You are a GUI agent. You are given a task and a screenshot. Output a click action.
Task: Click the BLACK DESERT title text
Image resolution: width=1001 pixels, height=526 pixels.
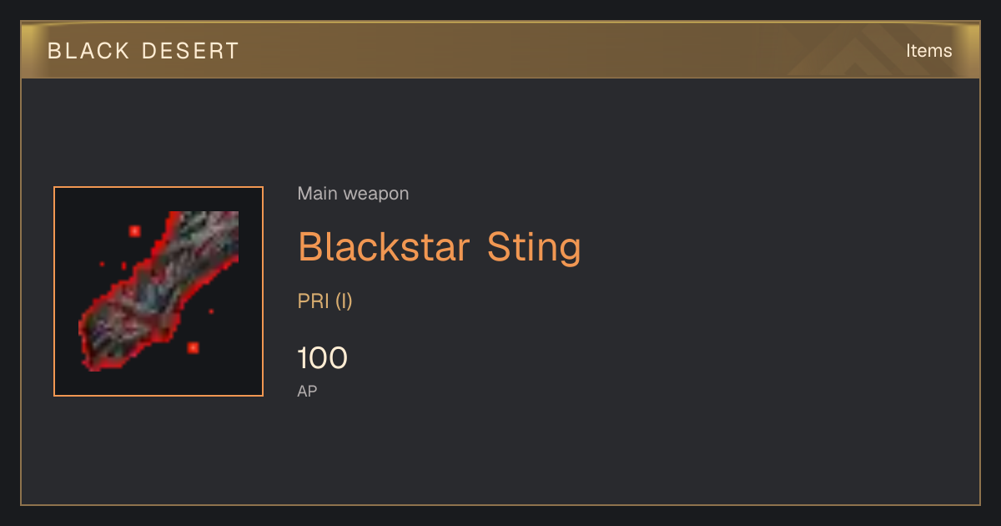143,51
